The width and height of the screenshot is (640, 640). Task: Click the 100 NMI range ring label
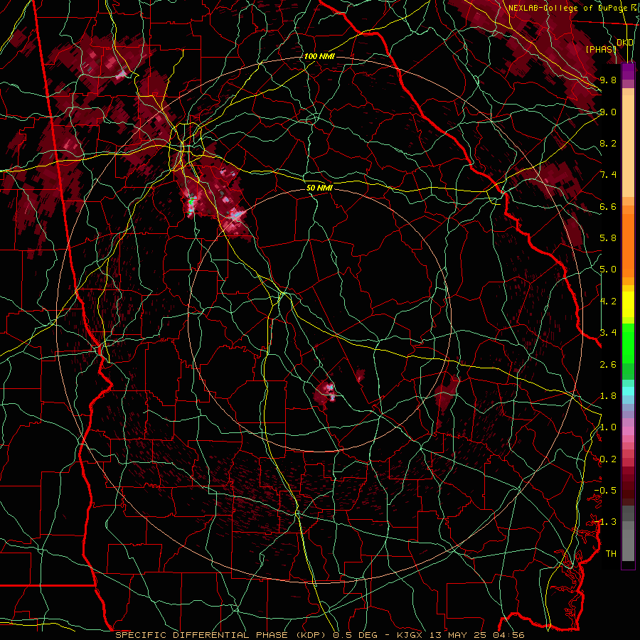(319, 56)
